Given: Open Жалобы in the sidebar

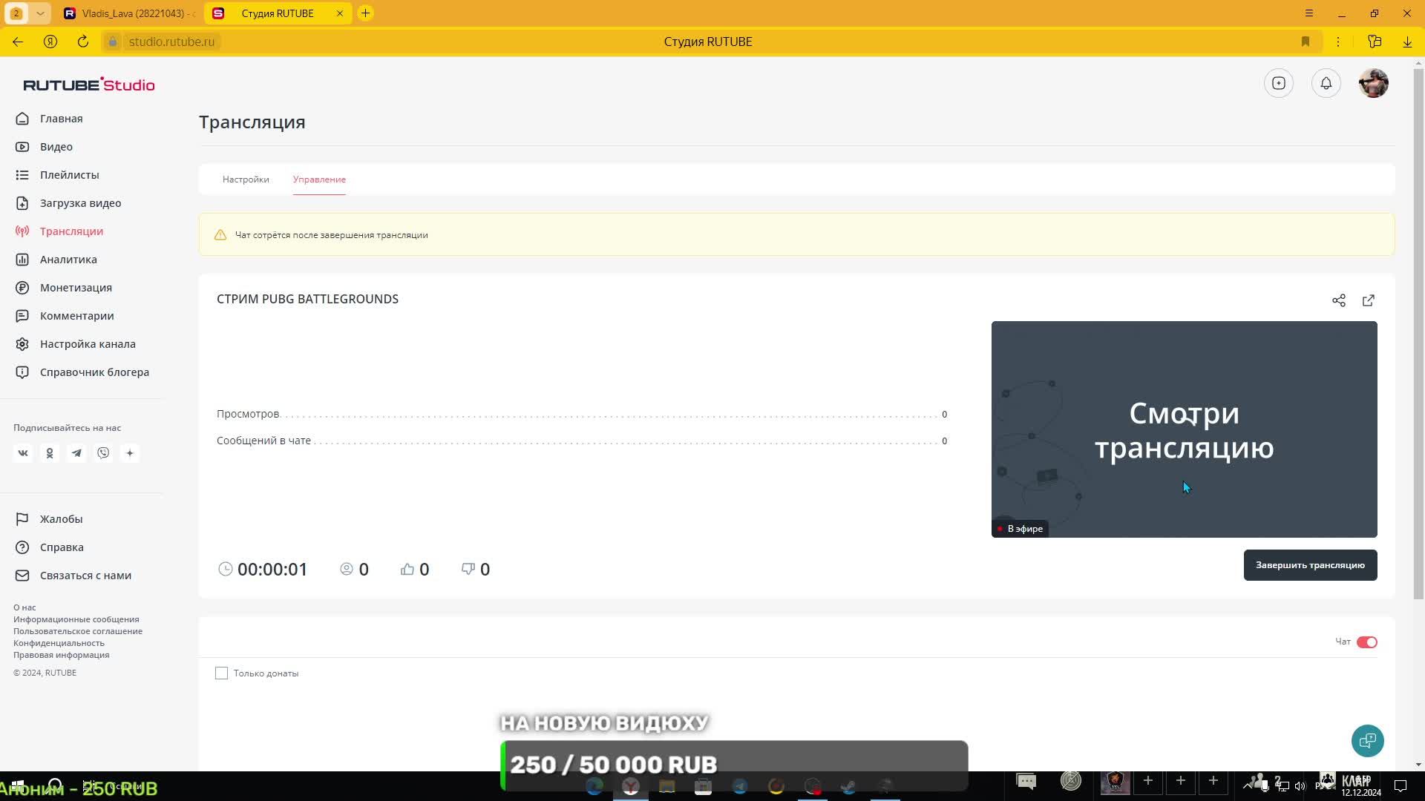Looking at the screenshot, I should [x=61, y=519].
